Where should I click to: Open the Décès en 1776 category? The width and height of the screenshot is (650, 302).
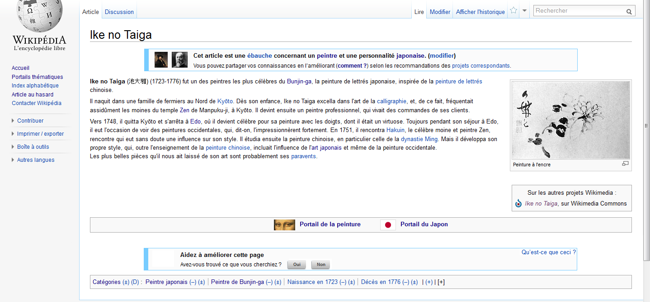coord(381,282)
